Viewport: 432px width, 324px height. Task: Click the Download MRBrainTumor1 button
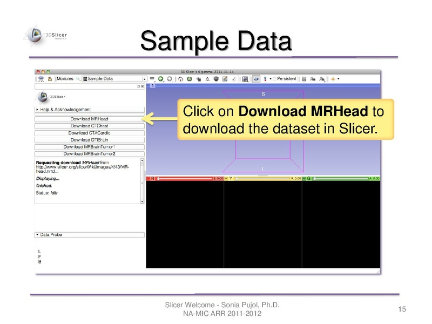click(89, 147)
